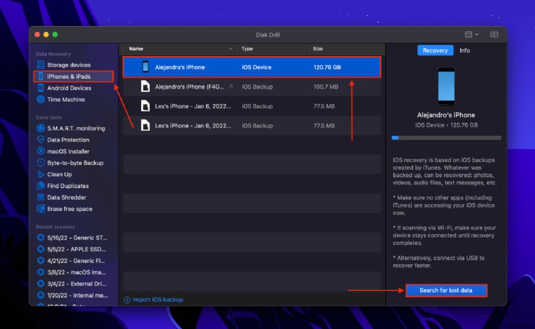Click Import iOS backup link

pyautogui.click(x=158, y=300)
